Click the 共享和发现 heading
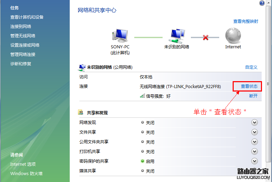This screenshot has width=272, height=182. click(97, 113)
